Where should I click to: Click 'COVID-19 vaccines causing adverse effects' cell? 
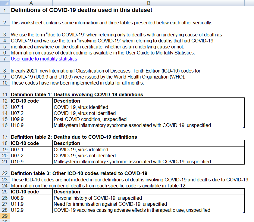[x=149, y=210]
